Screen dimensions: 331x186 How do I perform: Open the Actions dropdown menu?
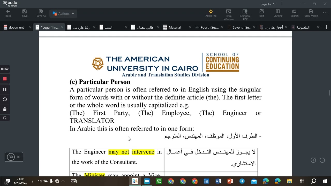pos(63,14)
